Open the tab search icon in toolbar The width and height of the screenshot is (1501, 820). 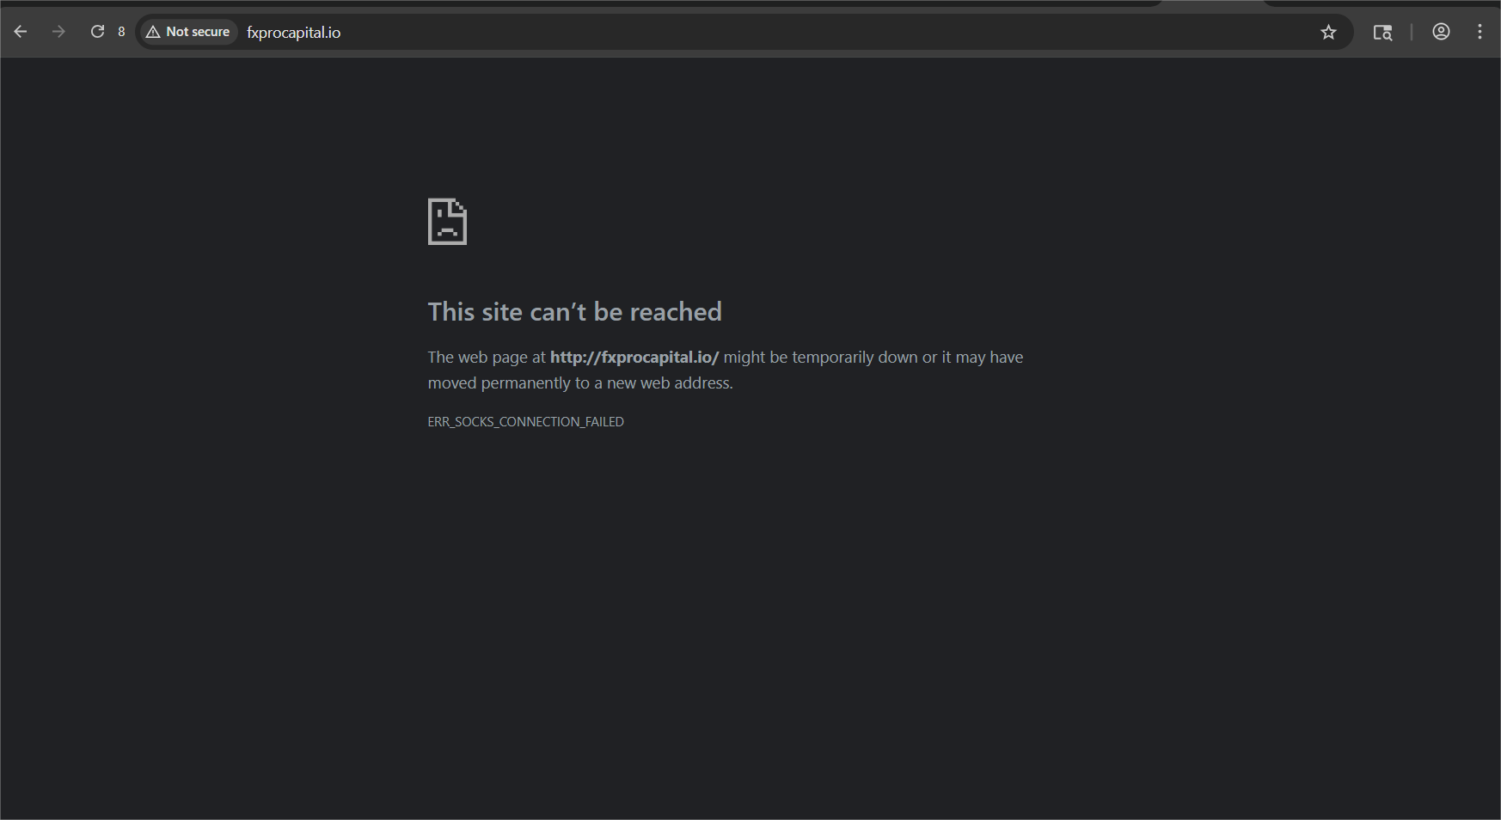(1382, 32)
